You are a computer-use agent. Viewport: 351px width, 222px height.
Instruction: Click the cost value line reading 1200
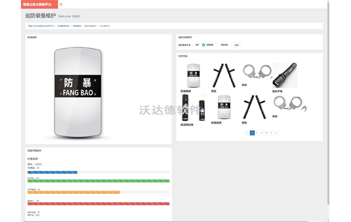(x=34, y=165)
